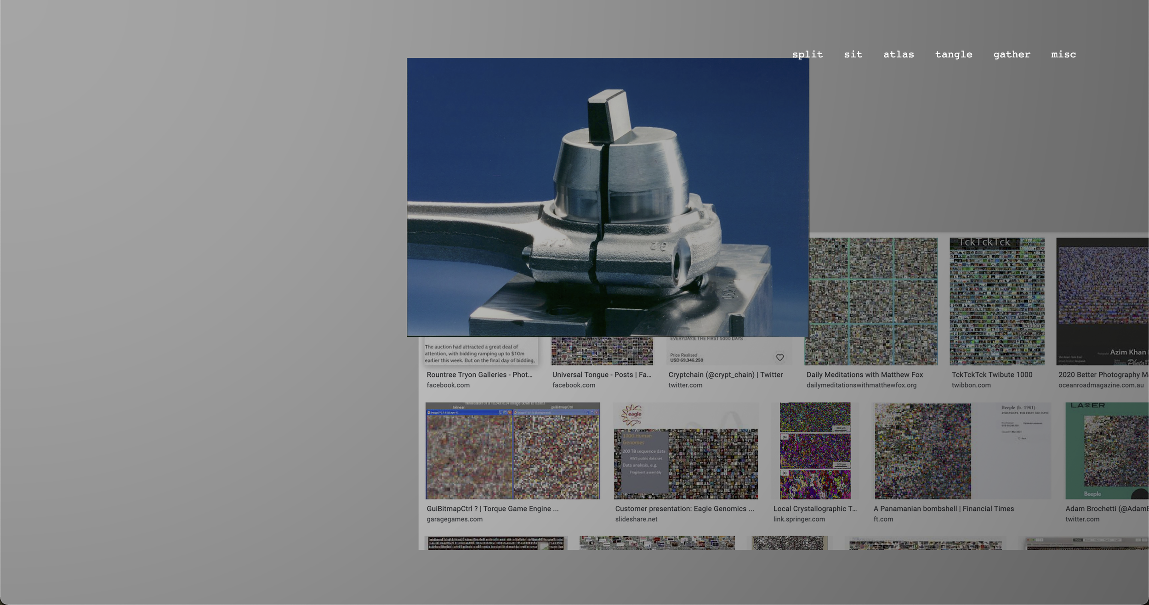1149x605 pixels.
Task: Open the split menu item
Action: (x=807, y=54)
